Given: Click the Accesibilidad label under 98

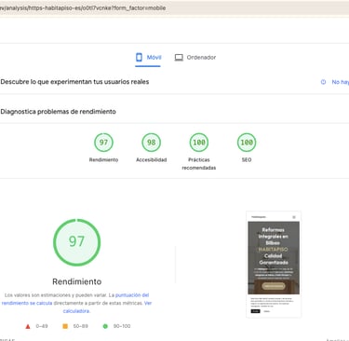Looking at the screenshot, I should tap(152, 160).
